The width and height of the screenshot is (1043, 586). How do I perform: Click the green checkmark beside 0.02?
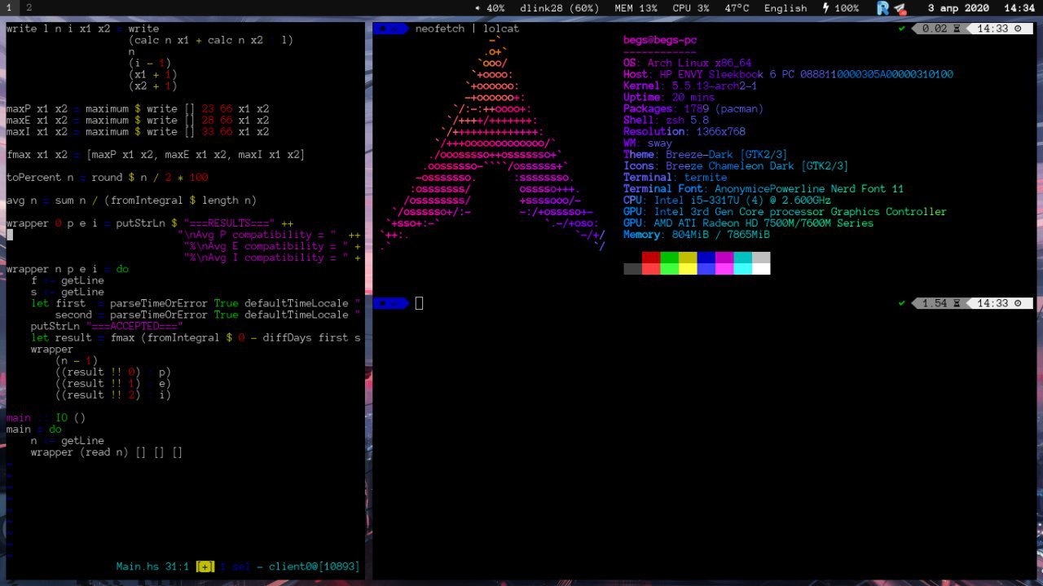(x=902, y=29)
